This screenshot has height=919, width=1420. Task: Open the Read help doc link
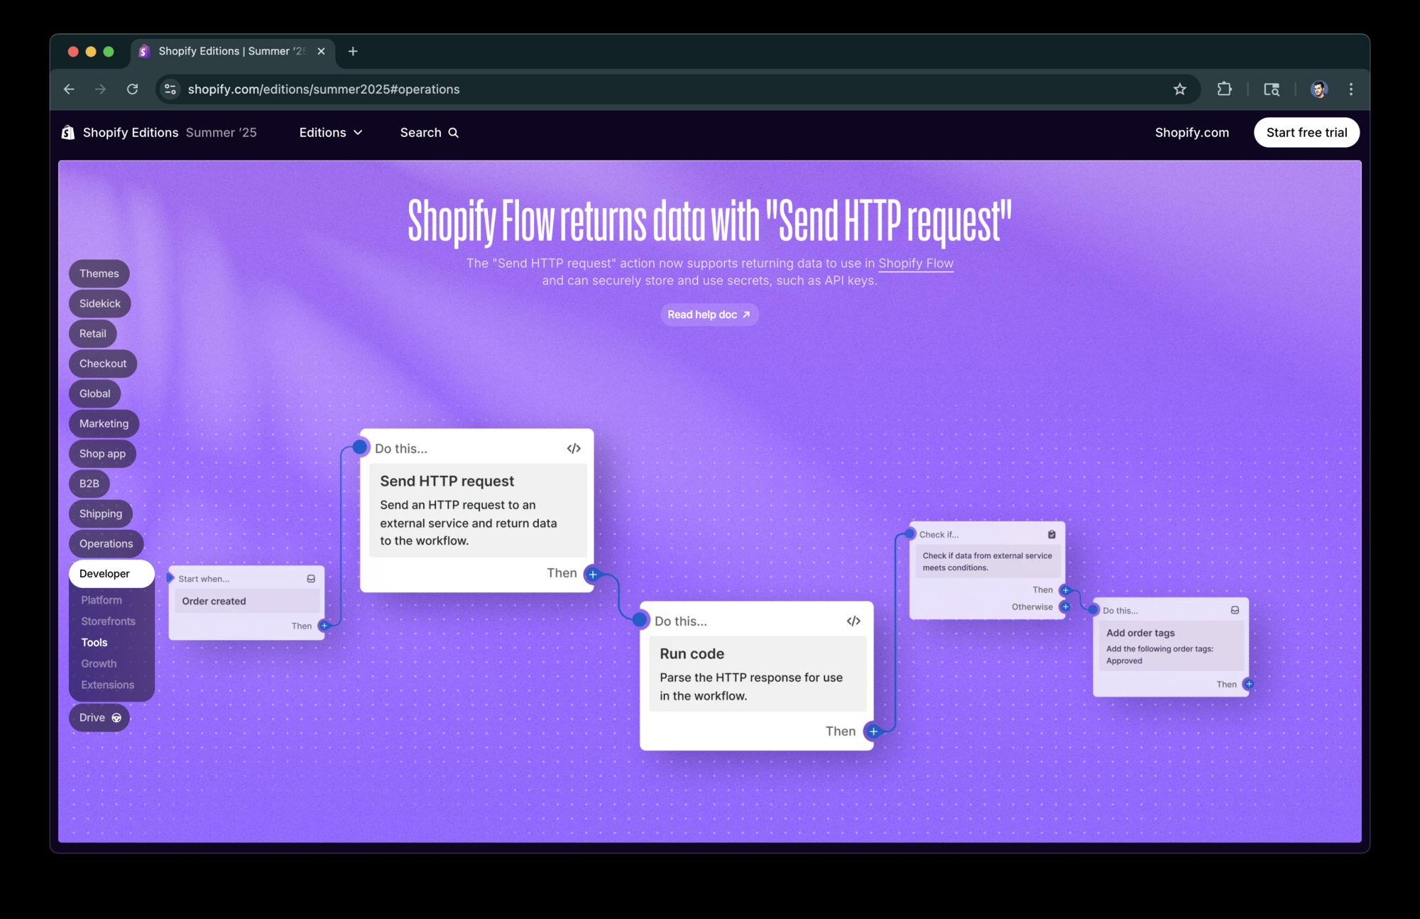[709, 315]
